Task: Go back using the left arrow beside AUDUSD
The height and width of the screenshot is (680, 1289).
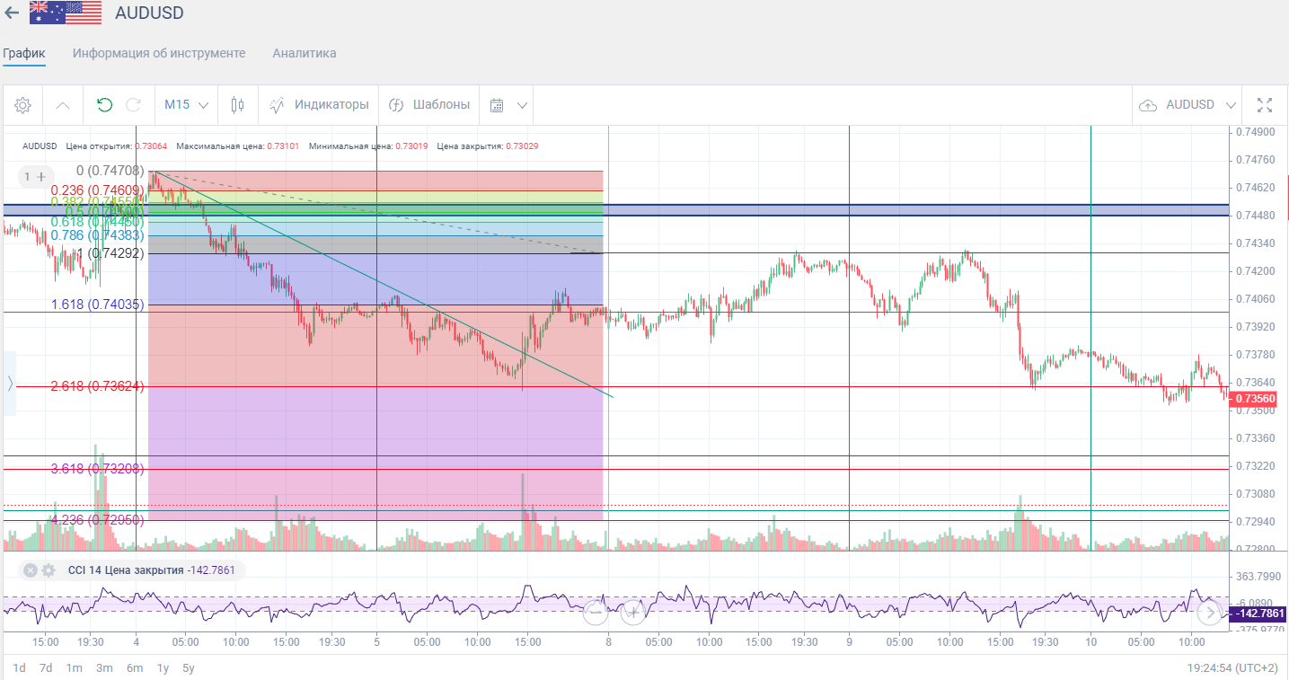Action: [x=12, y=13]
